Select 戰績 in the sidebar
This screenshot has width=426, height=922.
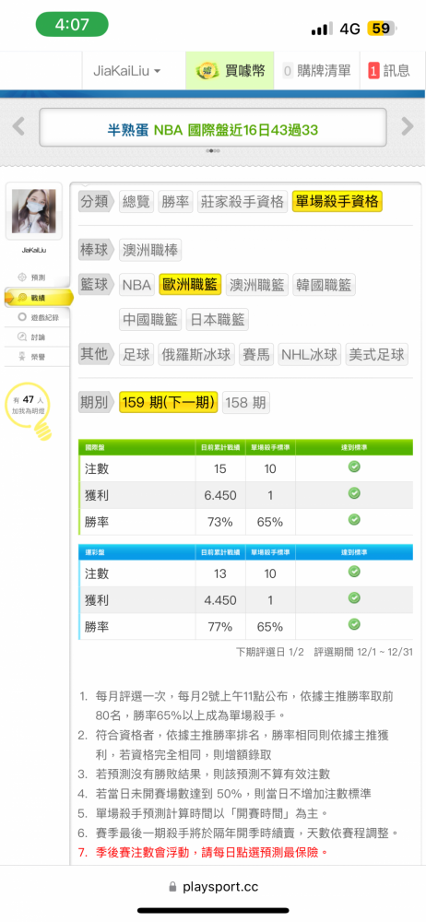[35, 298]
